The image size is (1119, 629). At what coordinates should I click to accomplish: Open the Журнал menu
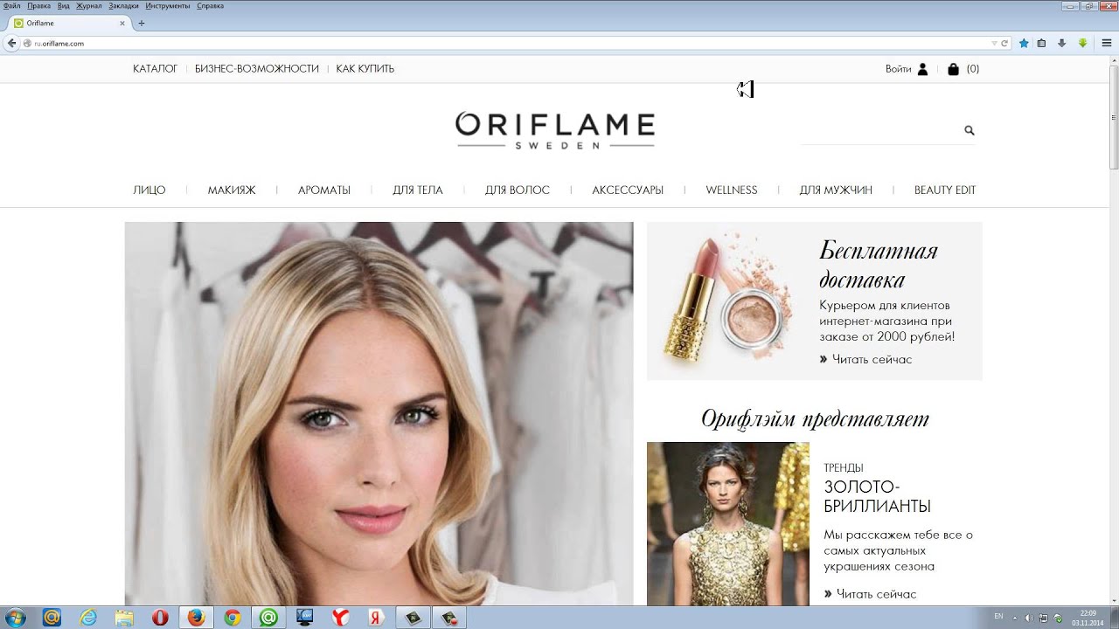pyautogui.click(x=89, y=6)
